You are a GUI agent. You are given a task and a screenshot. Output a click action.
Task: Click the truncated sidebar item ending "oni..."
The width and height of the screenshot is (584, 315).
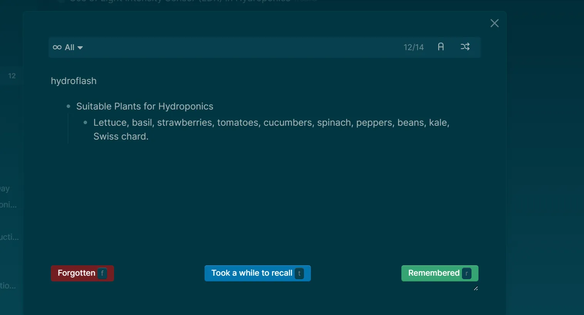point(8,205)
